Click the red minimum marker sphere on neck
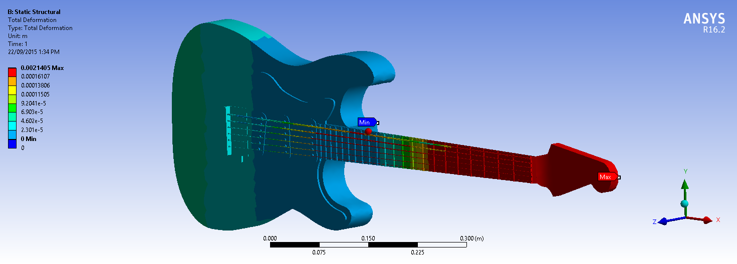737x264 pixels. [x=368, y=131]
